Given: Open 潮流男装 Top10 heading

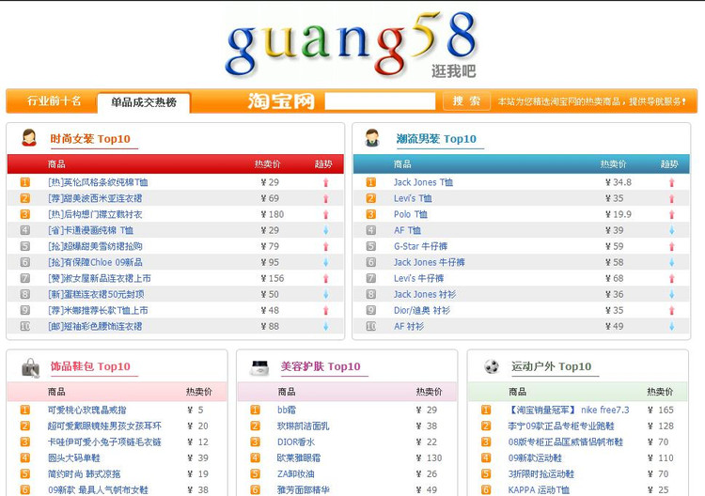Looking at the screenshot, I should (x=436, y=139).
